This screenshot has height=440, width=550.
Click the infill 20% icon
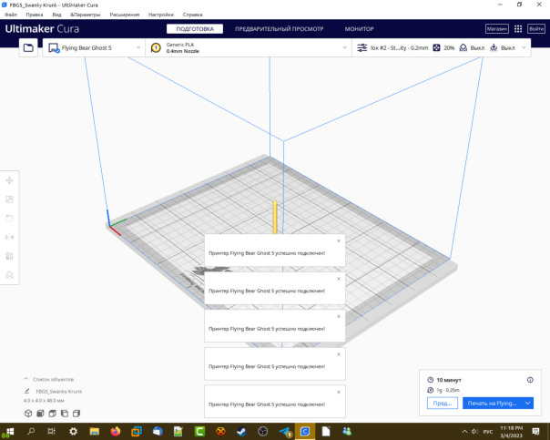pyautogui.click(x=436, y=47)
